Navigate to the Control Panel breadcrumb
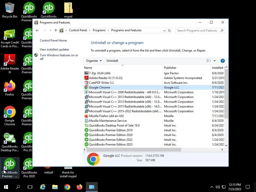Screen dimensions: 256x192 coord(78,30)
